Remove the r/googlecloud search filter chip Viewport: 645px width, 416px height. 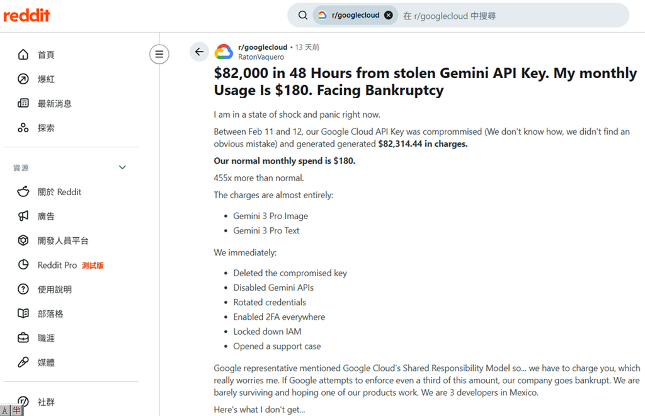pyautogui.click(x=389, y=14)
